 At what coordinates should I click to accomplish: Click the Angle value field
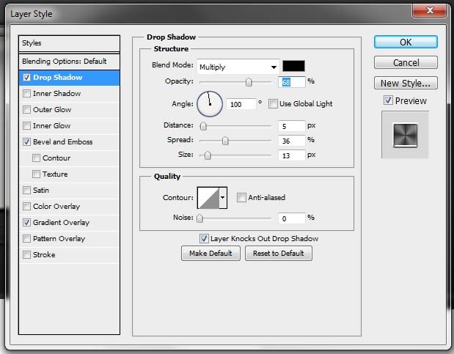241,104
